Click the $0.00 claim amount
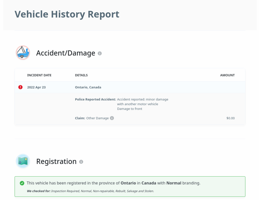 (x=230, y=118)
